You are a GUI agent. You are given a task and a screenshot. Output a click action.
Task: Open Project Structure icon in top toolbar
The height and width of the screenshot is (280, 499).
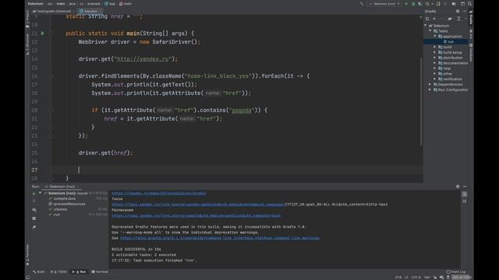coord(454,4)
